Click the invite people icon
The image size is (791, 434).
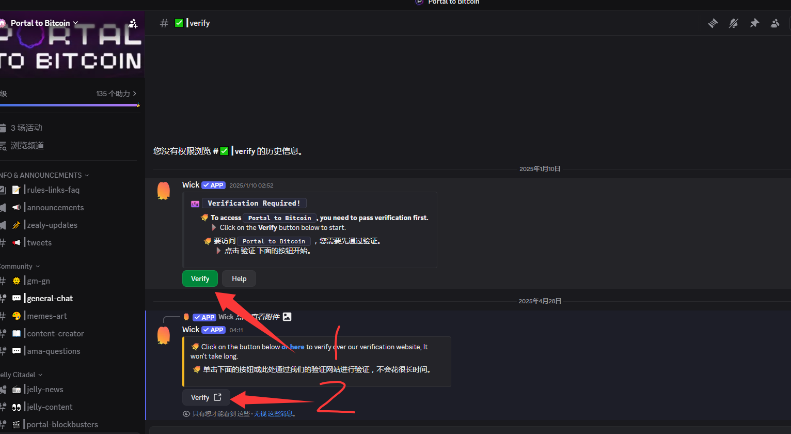[133, 23]
